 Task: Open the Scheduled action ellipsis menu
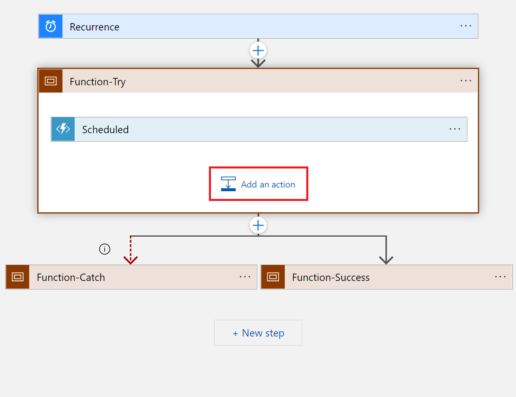tap(455, 129)
